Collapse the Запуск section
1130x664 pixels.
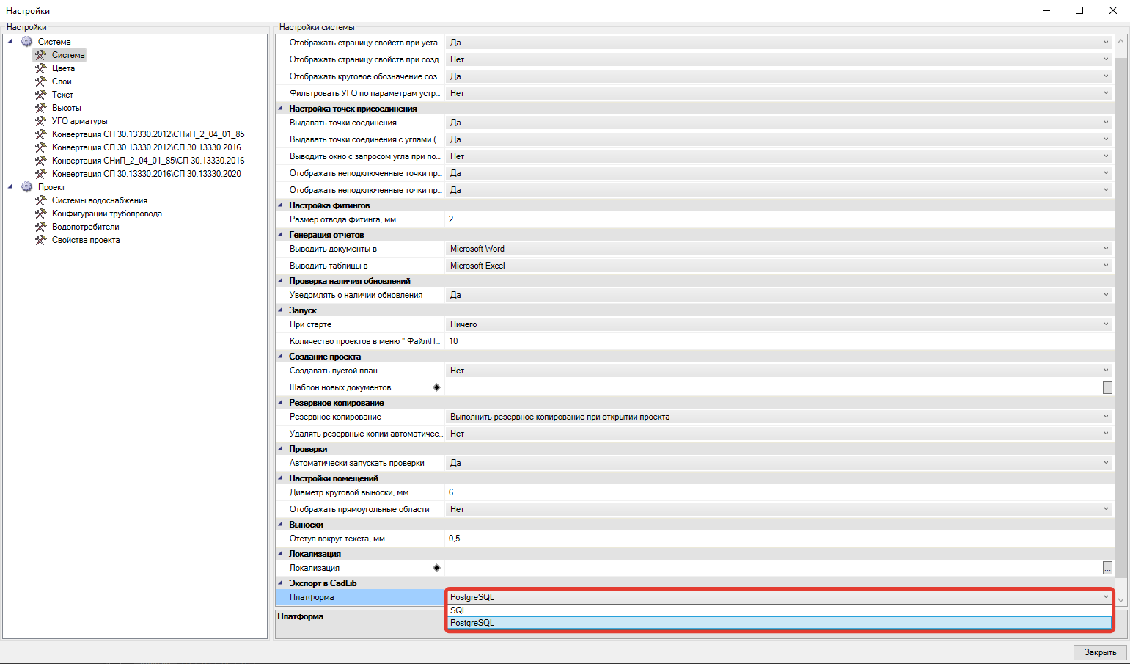(x=281, y=310)
